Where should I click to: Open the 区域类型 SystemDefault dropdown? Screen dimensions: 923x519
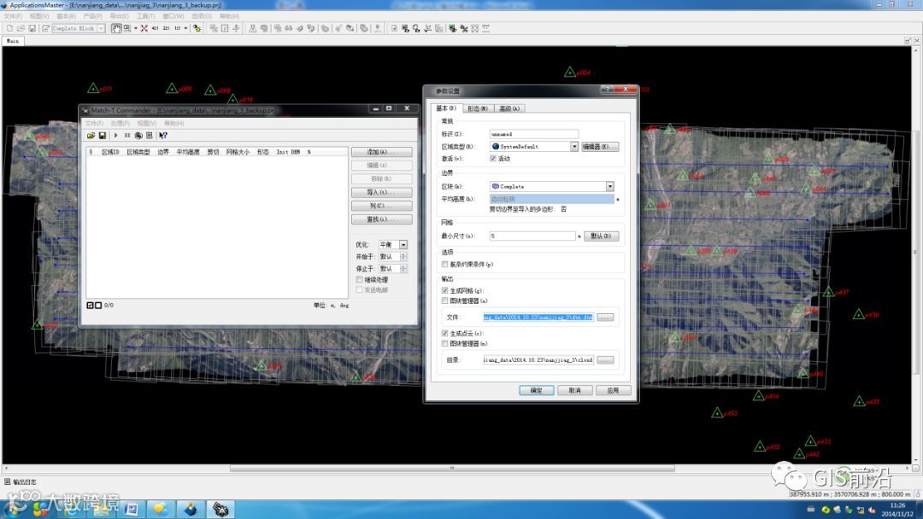[x=574, y=146]
